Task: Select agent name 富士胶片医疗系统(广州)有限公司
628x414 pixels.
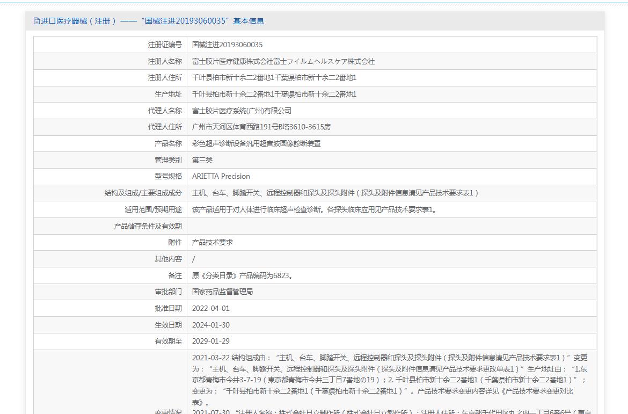Action: (242, 111)
